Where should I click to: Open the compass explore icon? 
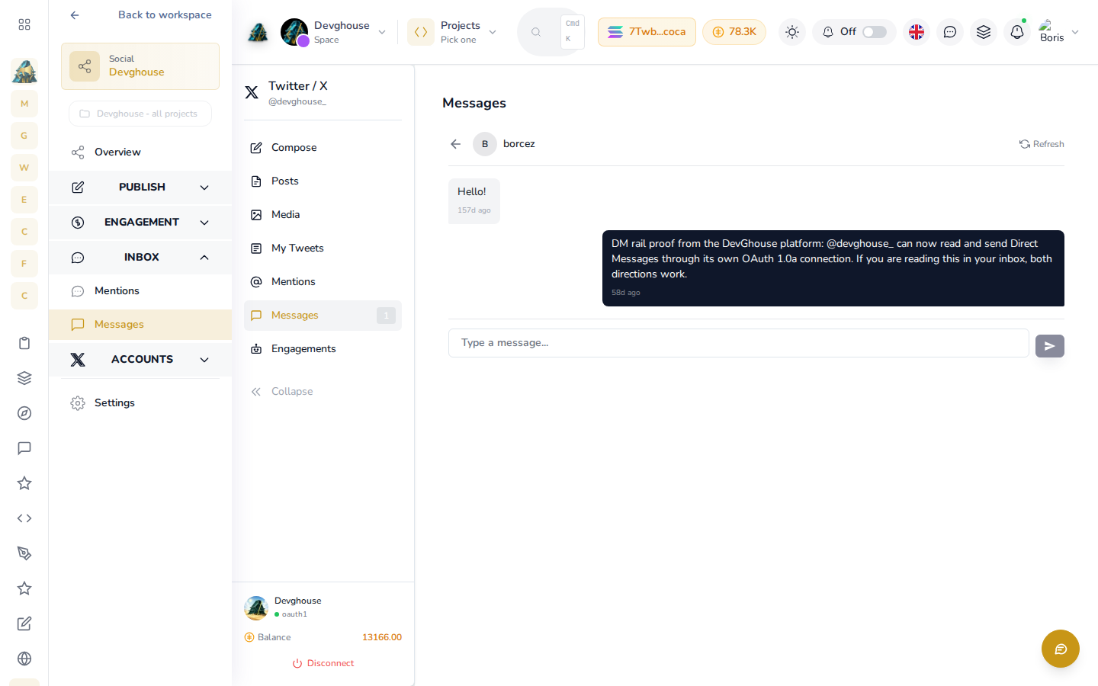click(x=24, y=413)
